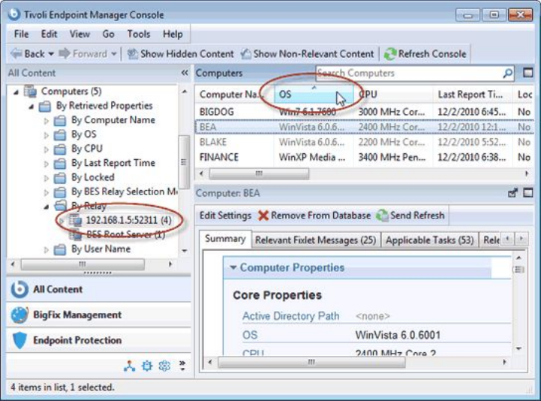
Task: Sort by the CPU column header
Action: [x=393, y=95]
